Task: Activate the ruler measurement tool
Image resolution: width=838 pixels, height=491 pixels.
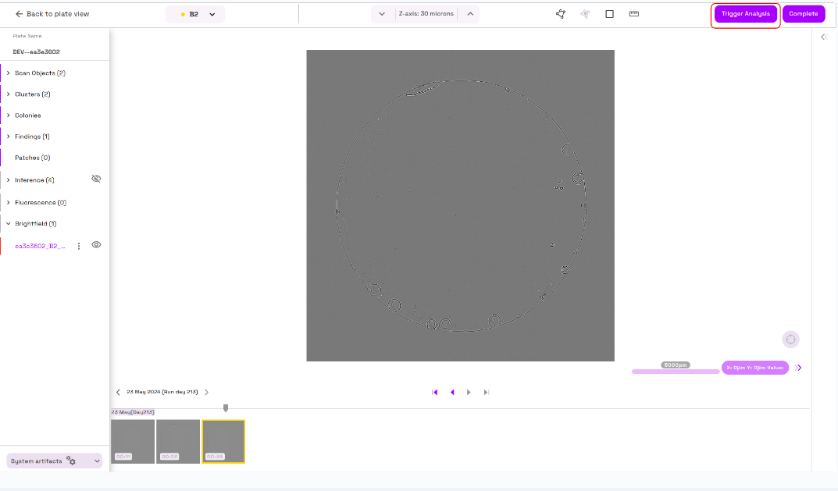Action: pyautogui.click(x=633, y=14)
